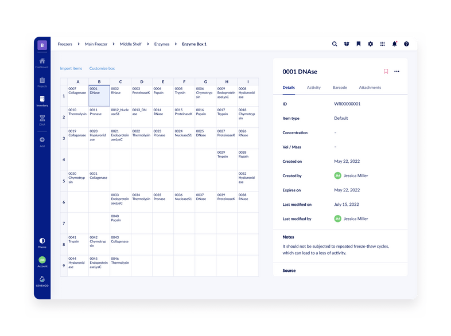
Task: Click the Add plus icon
Action: [x=42, y=141]
